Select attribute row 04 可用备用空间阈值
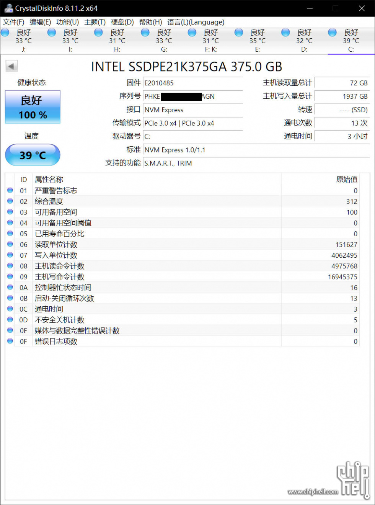Image resolution: width=375 pixels, height=505 pixels. 182,223
